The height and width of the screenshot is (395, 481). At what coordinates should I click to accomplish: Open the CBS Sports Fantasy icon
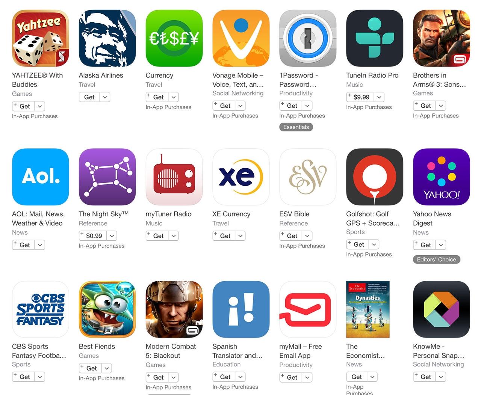pyautogui.click(x=41, y=309)
